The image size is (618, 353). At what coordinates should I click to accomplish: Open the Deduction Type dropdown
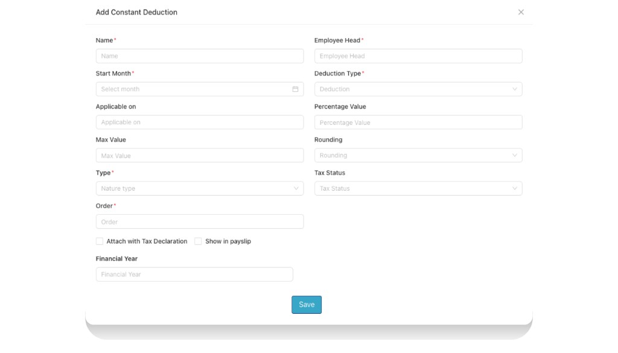coord(416,89)
